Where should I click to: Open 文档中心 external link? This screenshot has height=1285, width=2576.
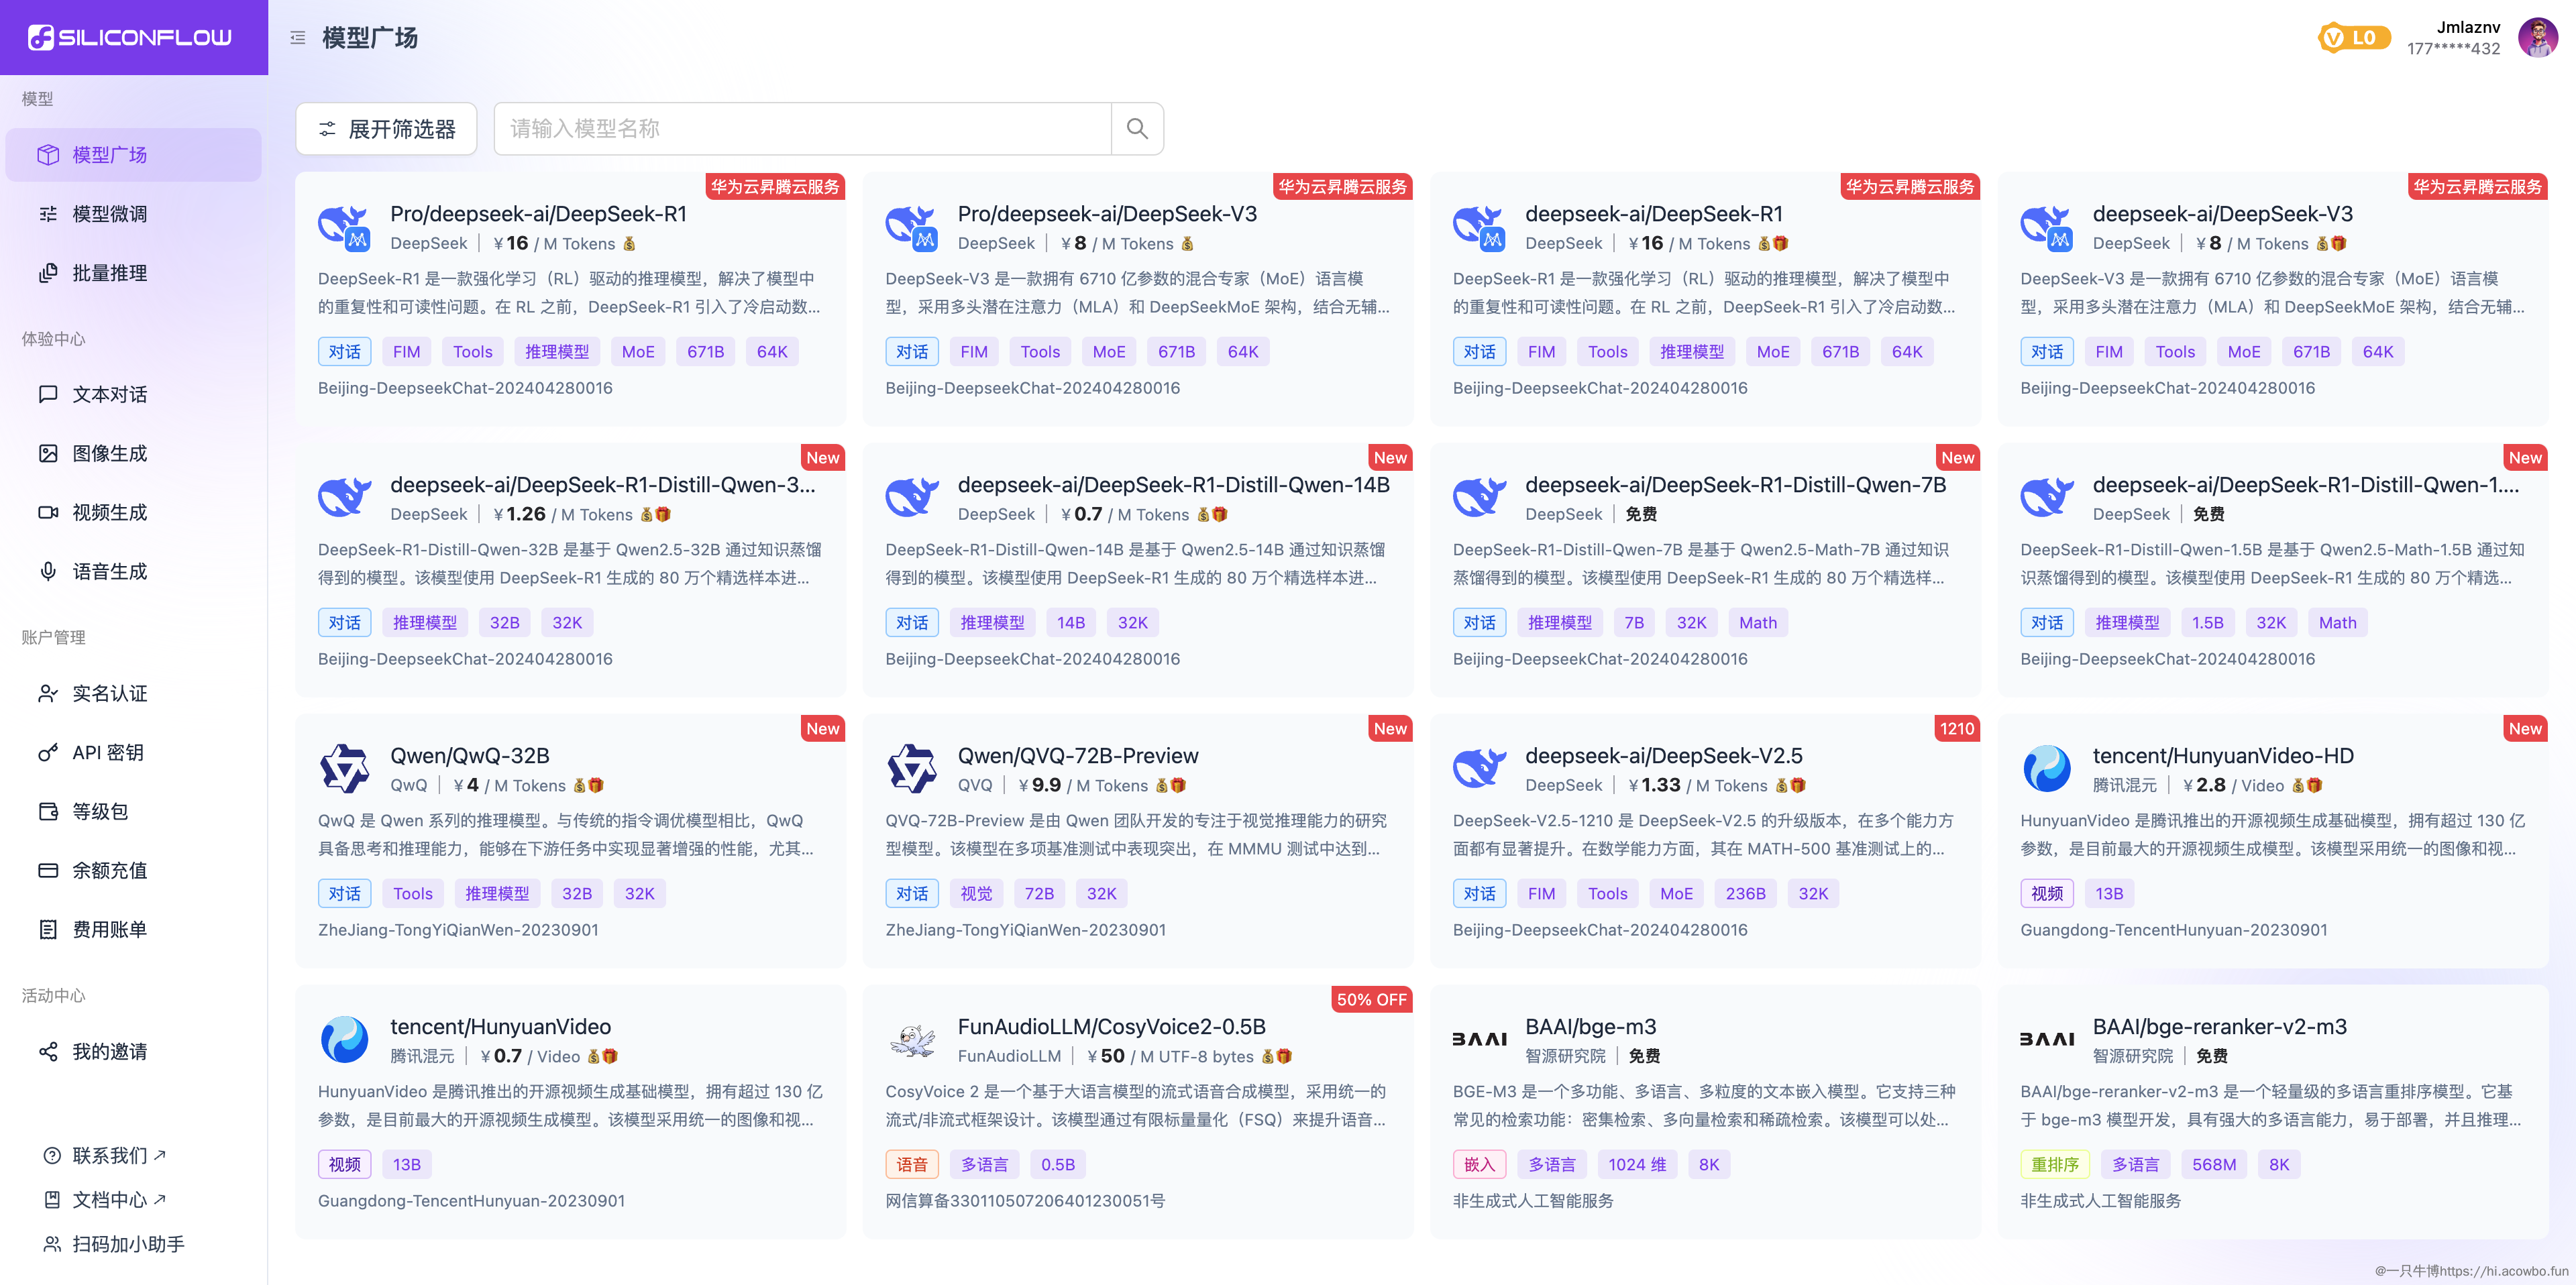(110, 1199)
